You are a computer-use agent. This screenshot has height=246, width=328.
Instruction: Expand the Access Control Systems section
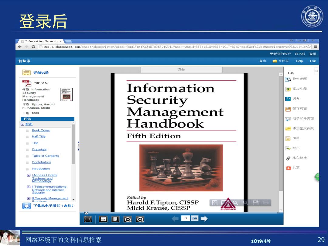coord(29,175)
